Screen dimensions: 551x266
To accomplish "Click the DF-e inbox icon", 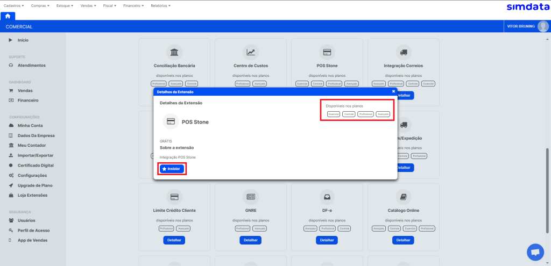I will [327, 197].
